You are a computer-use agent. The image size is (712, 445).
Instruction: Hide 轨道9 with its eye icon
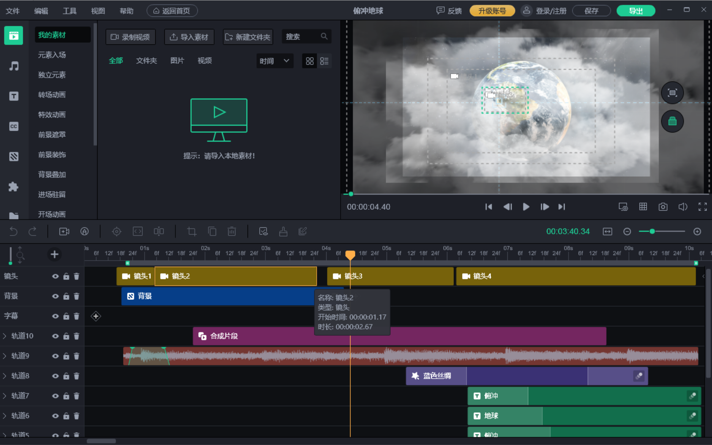(x=55, y=356)
